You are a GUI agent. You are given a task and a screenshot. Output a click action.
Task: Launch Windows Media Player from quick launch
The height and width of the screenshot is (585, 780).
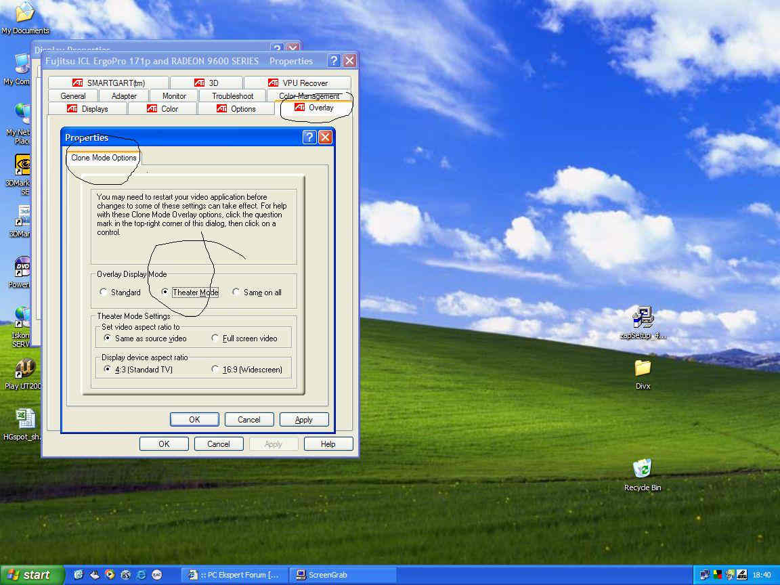coord(110,575)
